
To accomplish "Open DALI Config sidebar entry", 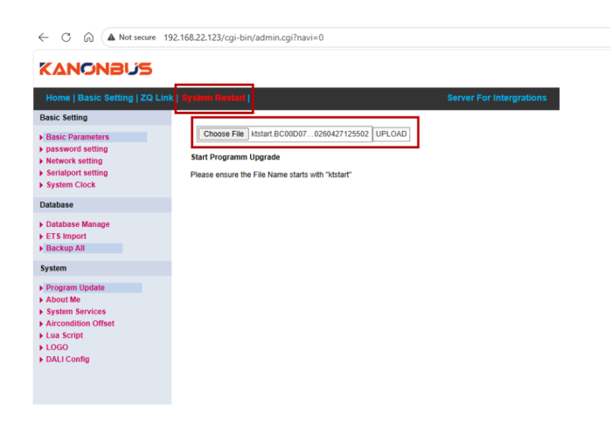I will 67,359.
